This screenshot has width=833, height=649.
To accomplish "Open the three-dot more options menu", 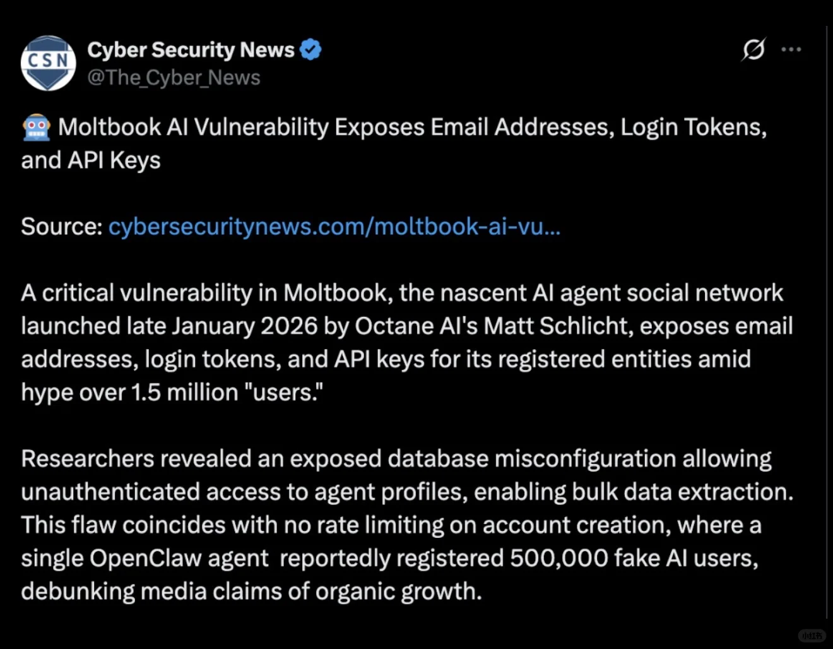I will coord(791,49).
